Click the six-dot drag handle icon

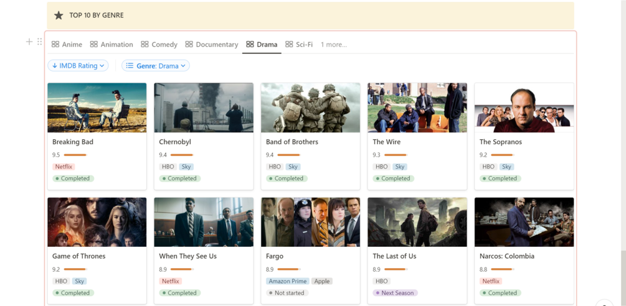tap(39, 42)
